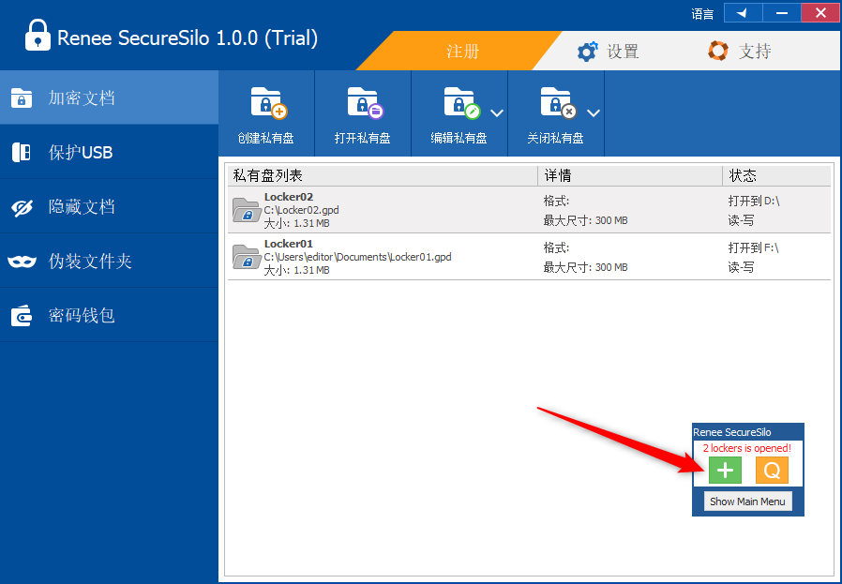Select the Locker02 row name
This screenshot has height=584, width=842.
point(289,197)
